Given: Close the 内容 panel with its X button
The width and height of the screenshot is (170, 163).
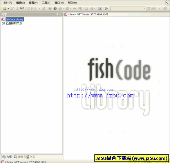Looking at the screenshot, I should pyautogui.click(x=60, y=14).
